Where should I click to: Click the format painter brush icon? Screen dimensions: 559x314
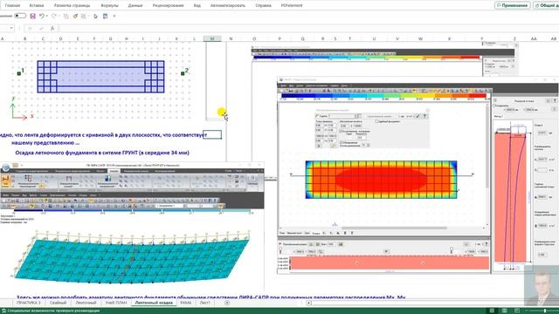(x=75, y=16)
